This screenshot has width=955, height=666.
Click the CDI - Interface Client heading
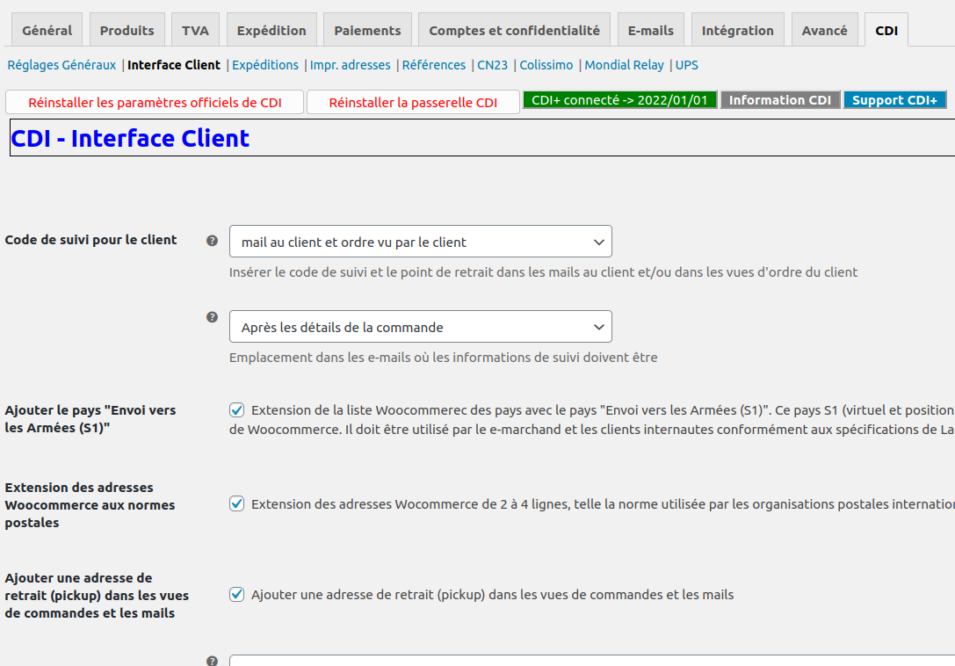pyautogui.click(x=130, y=138)
